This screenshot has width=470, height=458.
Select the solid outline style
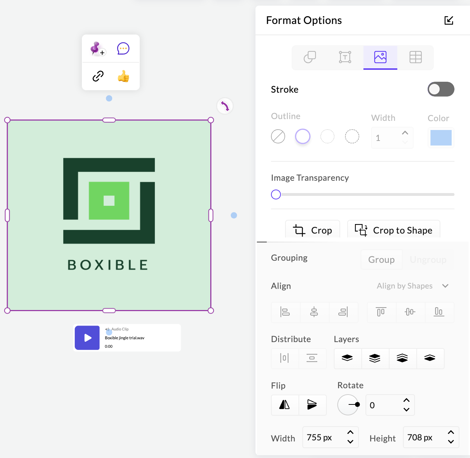[x=303, y=136]
